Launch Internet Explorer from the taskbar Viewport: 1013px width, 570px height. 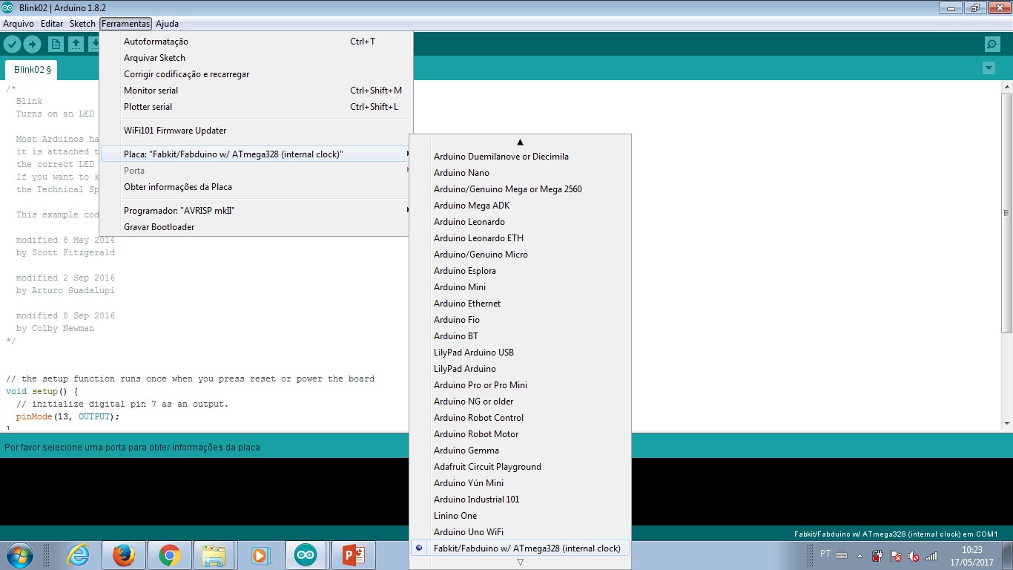pos(79,555)
